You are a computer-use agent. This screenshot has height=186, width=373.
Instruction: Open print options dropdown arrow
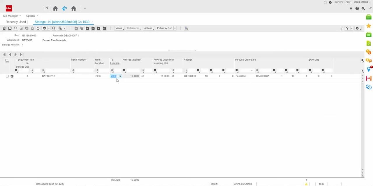point(49,28)
